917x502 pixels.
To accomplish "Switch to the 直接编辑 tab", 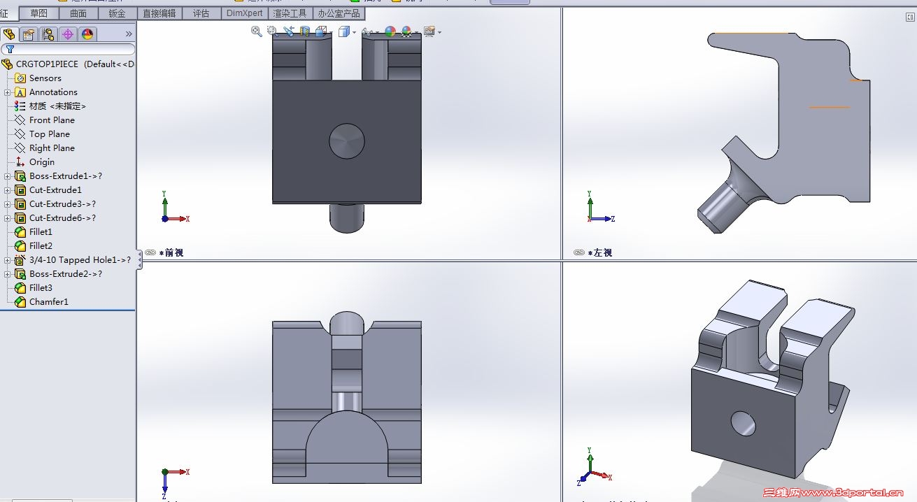I will point(159,13).
